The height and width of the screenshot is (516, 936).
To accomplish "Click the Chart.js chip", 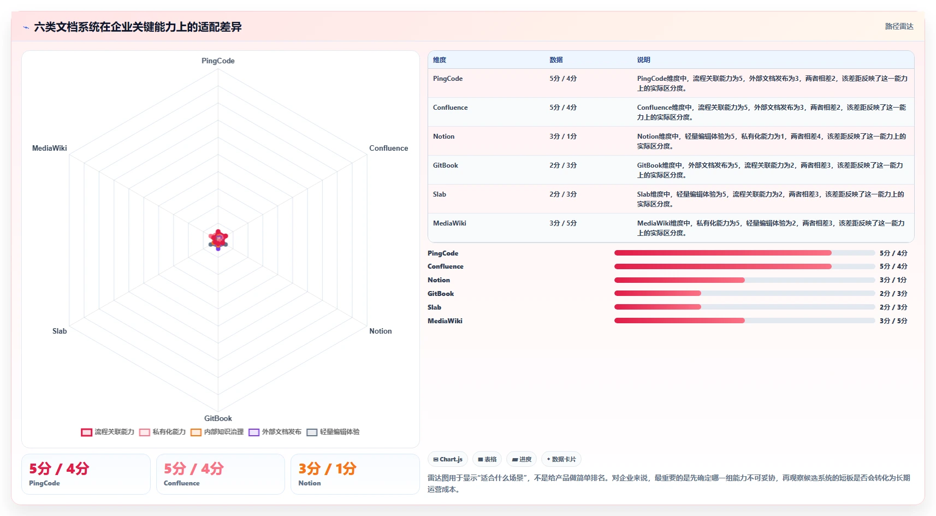I will pos(448,459).
